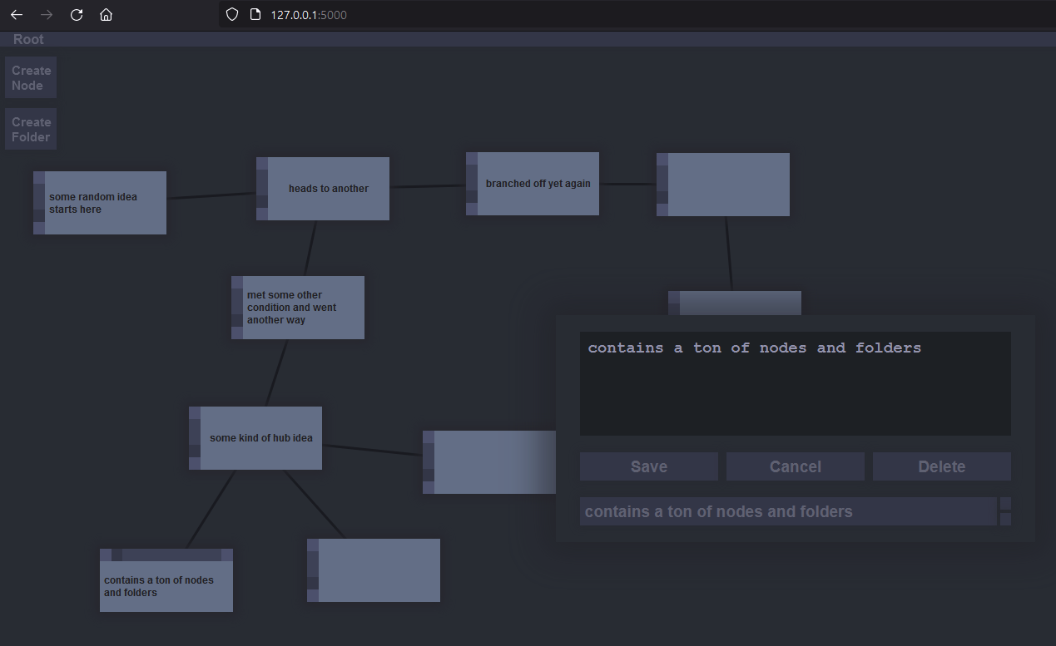Click left corner square on the folder's top bar
This screenshot has height=646, width=1056.
(106, 555)
